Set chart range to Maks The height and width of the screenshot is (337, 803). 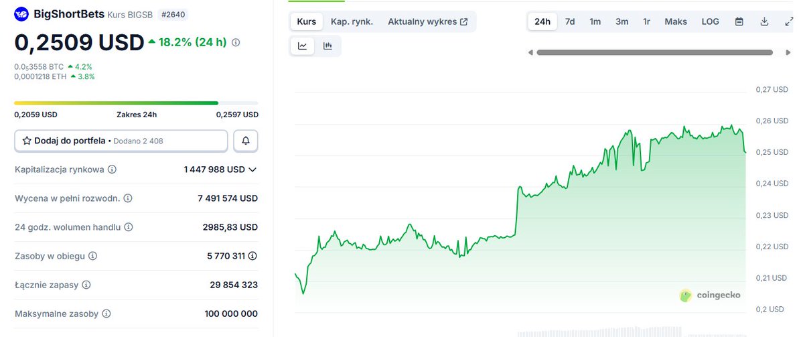[676, 21]
